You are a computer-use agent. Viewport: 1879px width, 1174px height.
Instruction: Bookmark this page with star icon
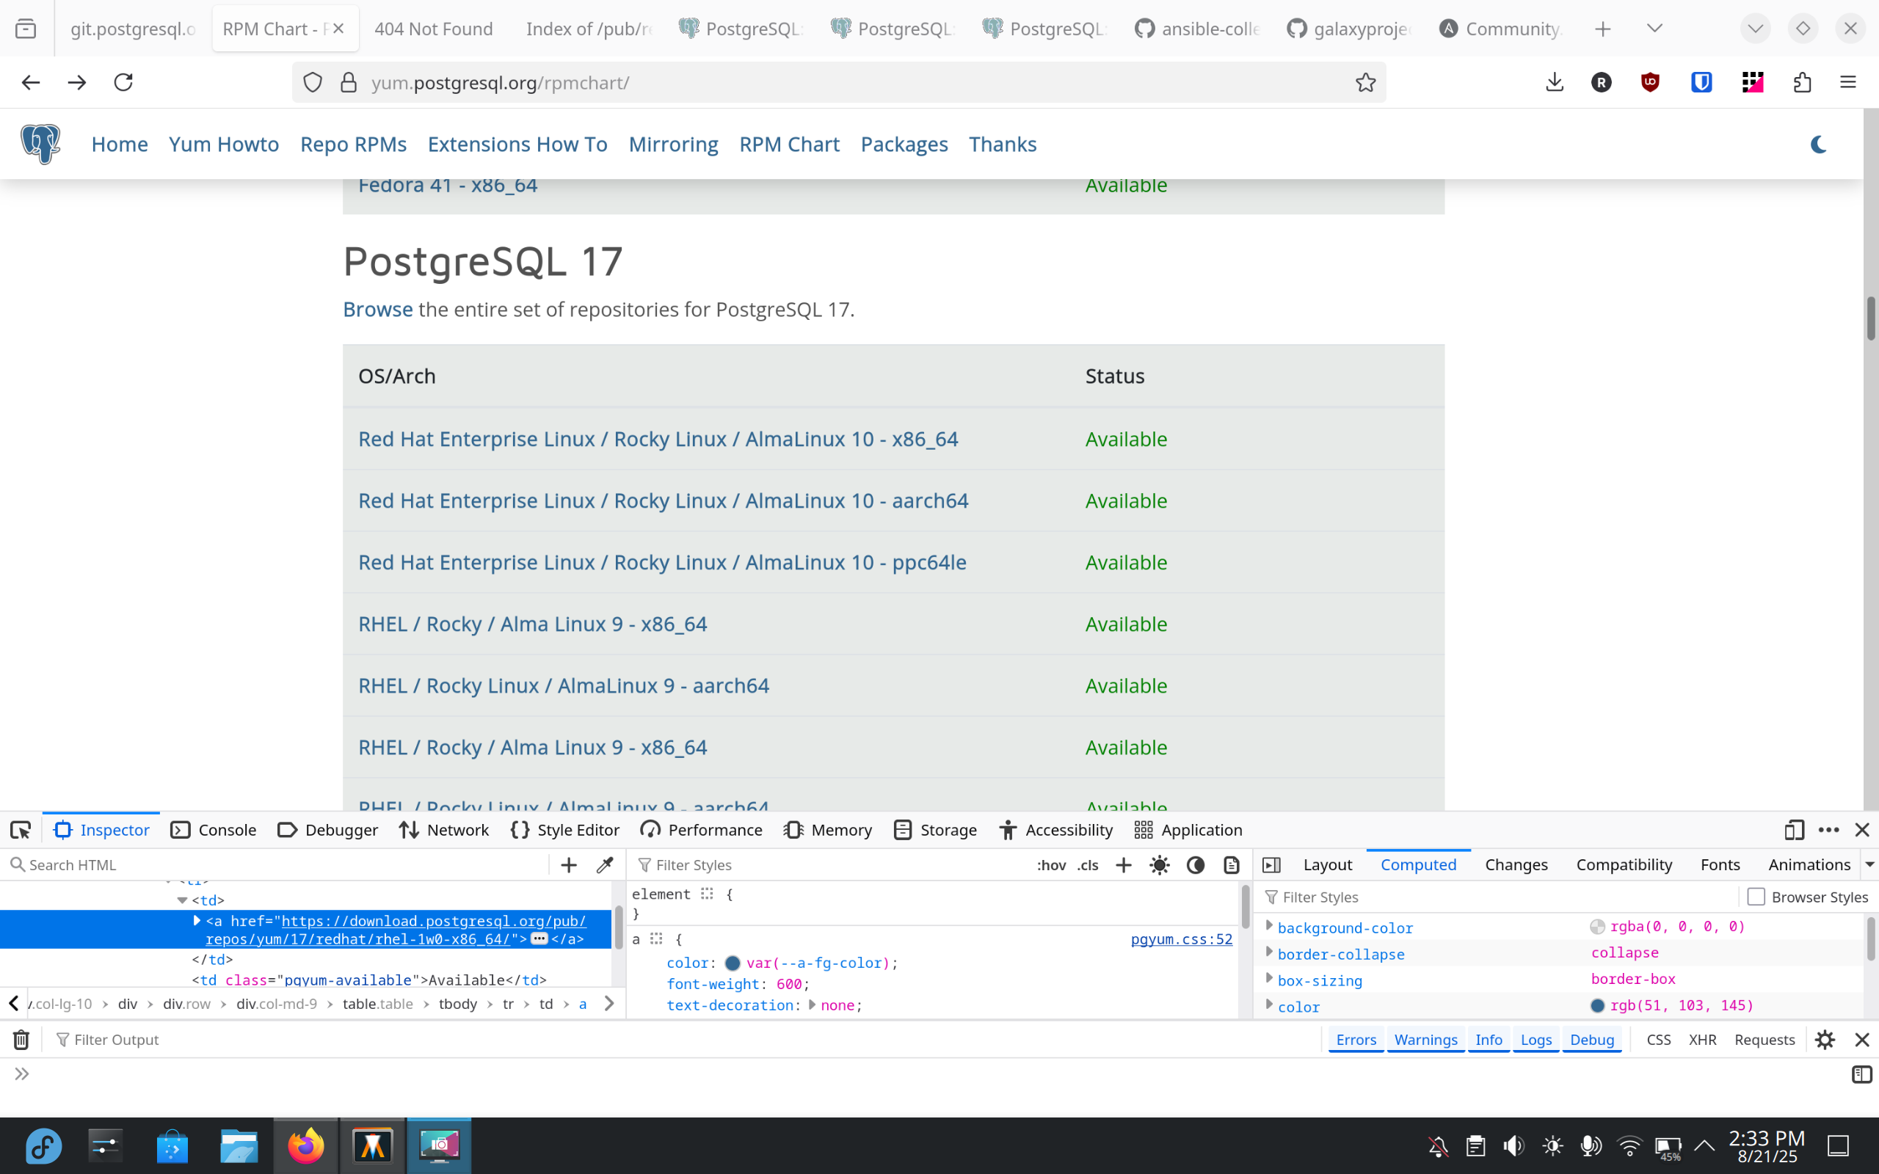(1365, 82)
